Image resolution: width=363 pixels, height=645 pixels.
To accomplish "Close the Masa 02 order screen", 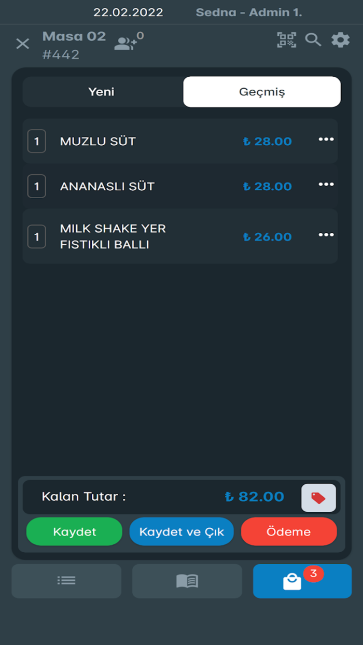I will 22,43.
